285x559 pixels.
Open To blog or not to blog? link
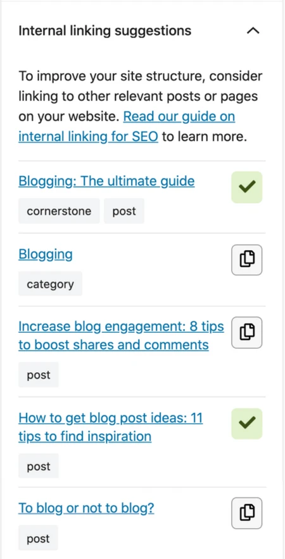point(86,508)
